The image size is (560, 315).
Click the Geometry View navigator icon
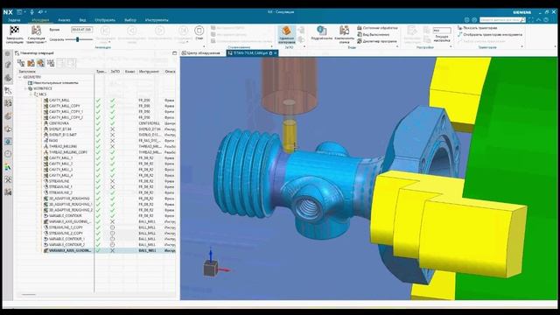[x=41, y=63]
